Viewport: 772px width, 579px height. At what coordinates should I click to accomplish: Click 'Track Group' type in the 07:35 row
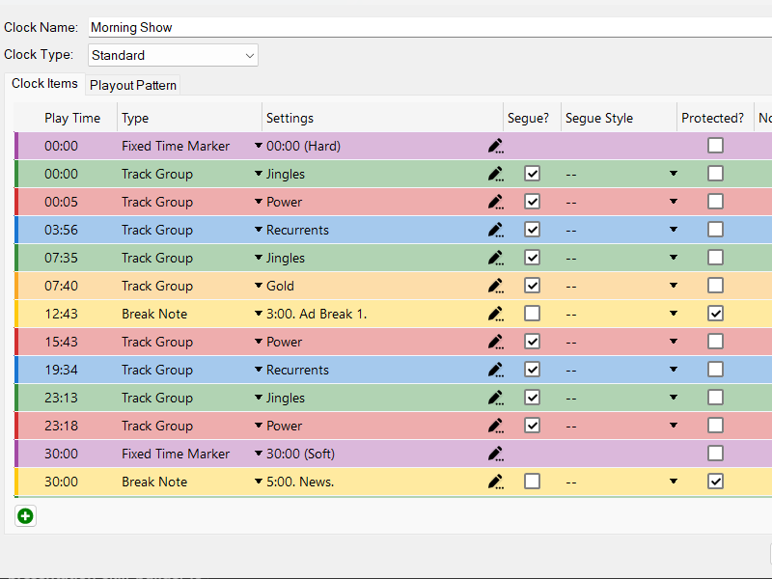pos(157,258)
